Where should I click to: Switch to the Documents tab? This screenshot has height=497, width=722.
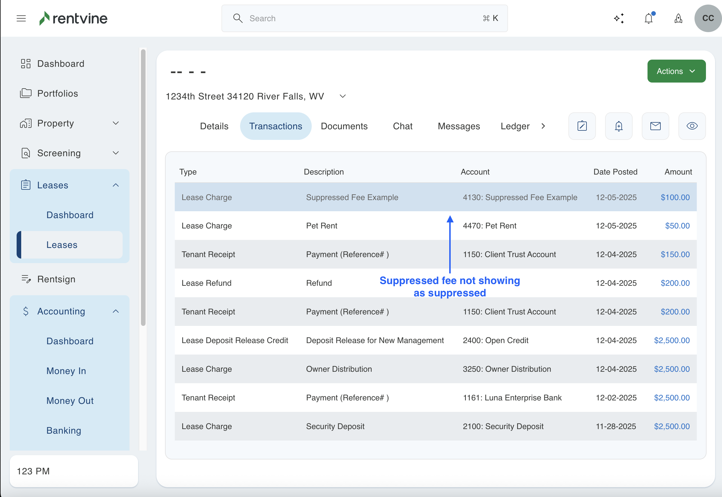[x=344, y=126]
